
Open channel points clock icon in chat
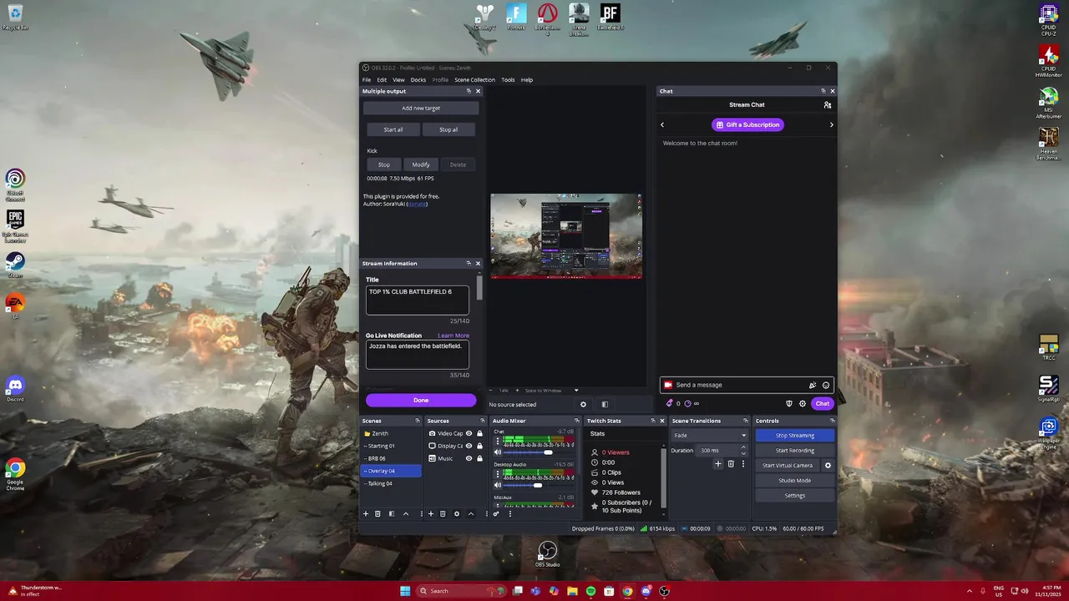click(x=687, y=404)
